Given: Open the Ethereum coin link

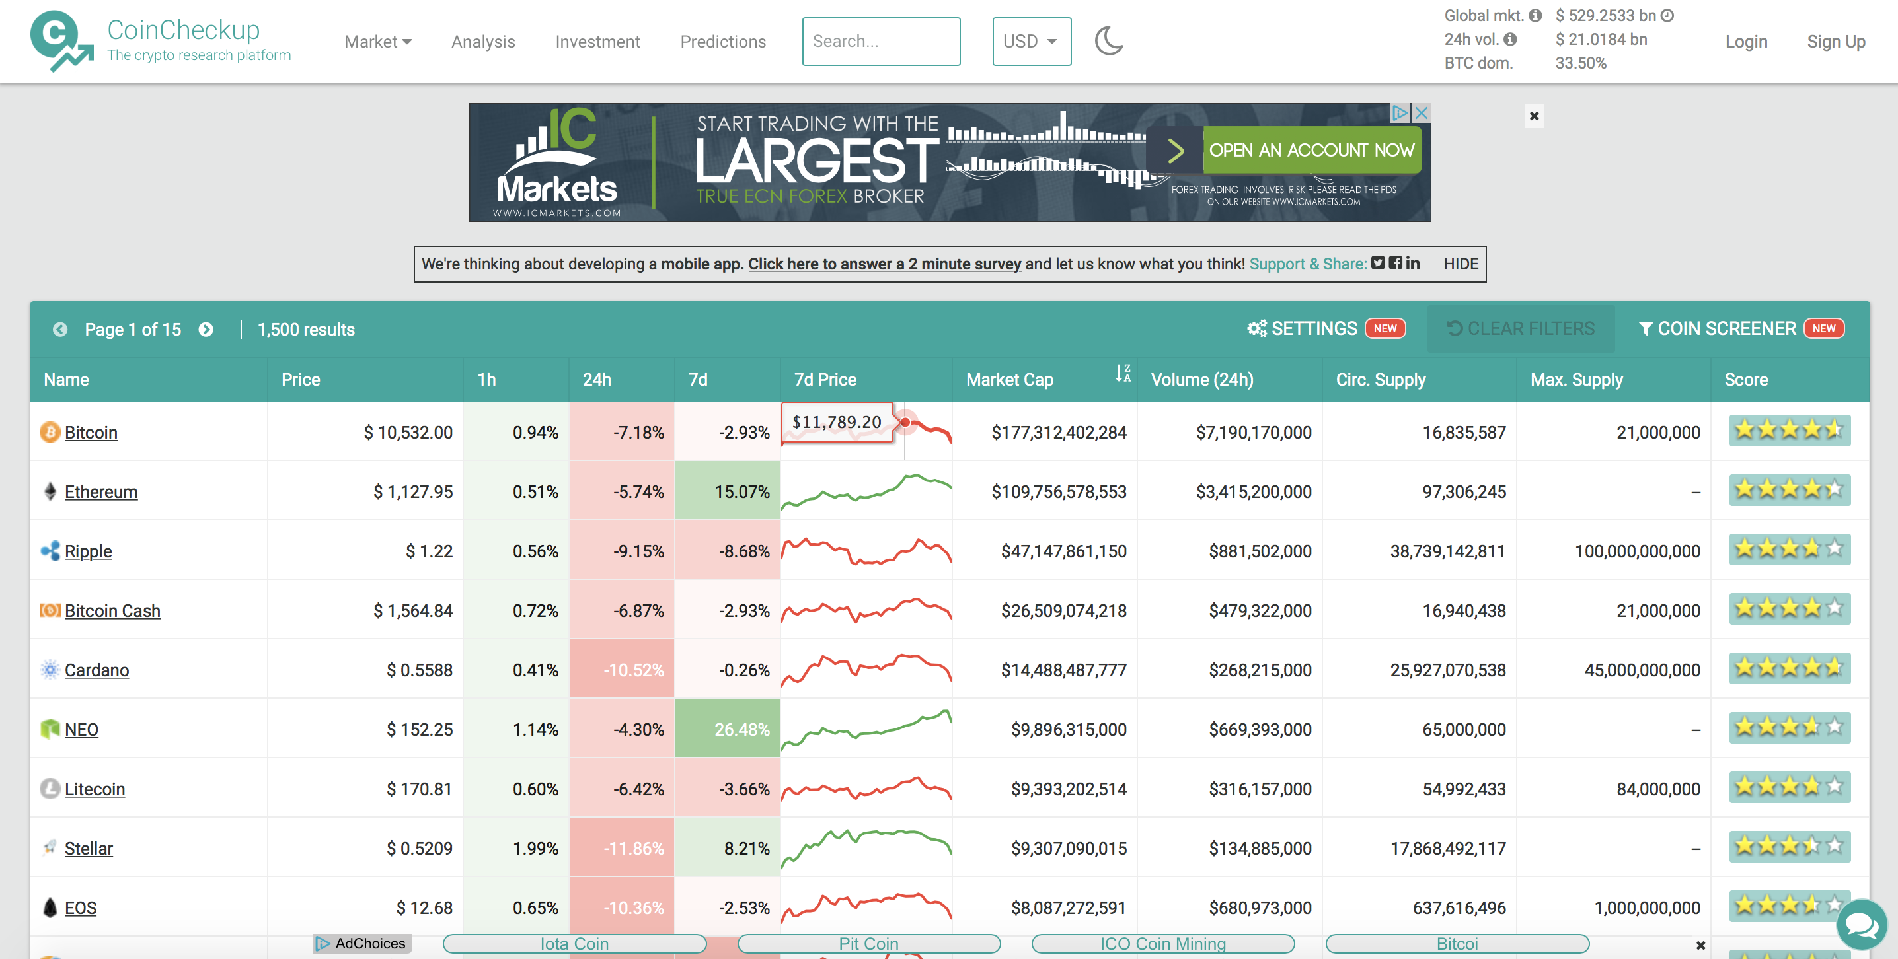Looking at the screenshot, I should (101, 492).
